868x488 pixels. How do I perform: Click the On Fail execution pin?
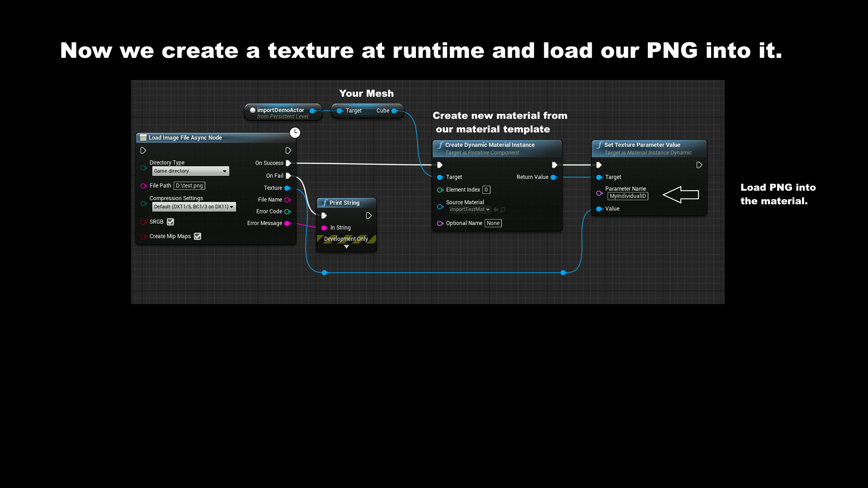(x=288, y=176)
